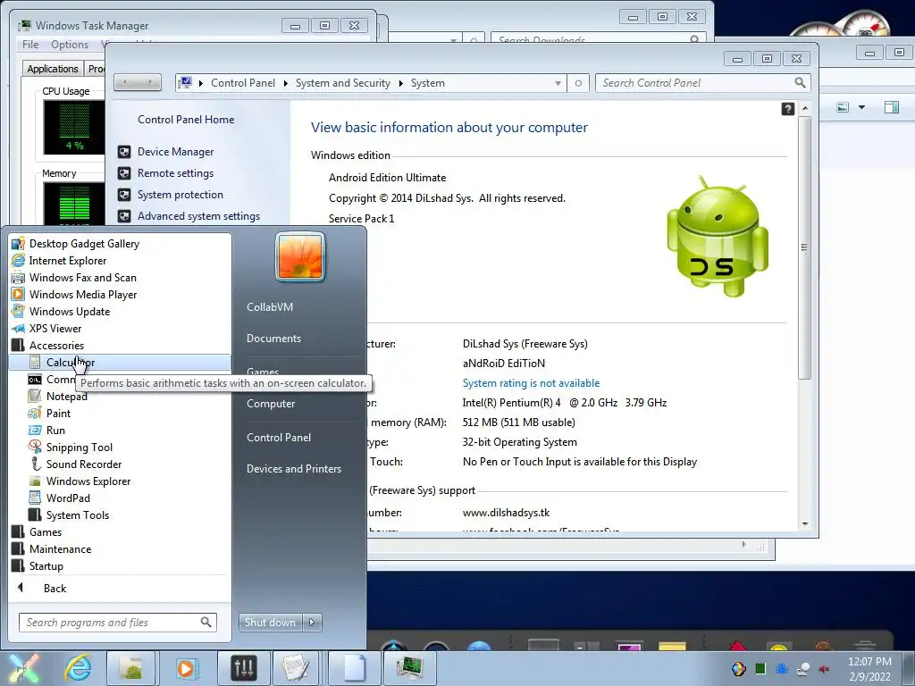Open Desktop Gadget Gallery from Start menu

point(84,244)
